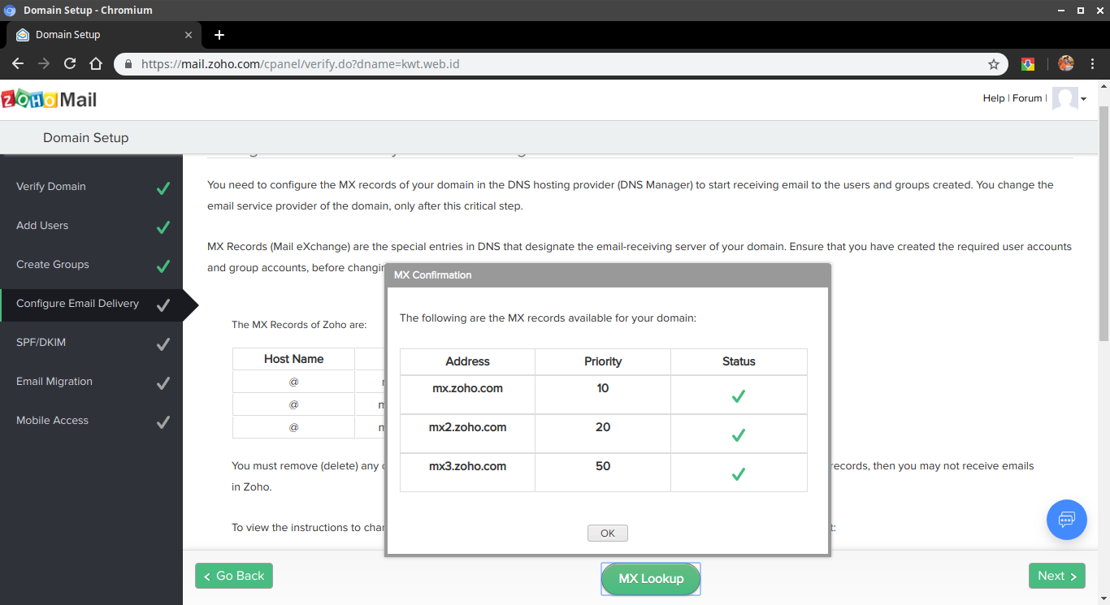Select Verify Domain step in sidebar

point(50,187)
